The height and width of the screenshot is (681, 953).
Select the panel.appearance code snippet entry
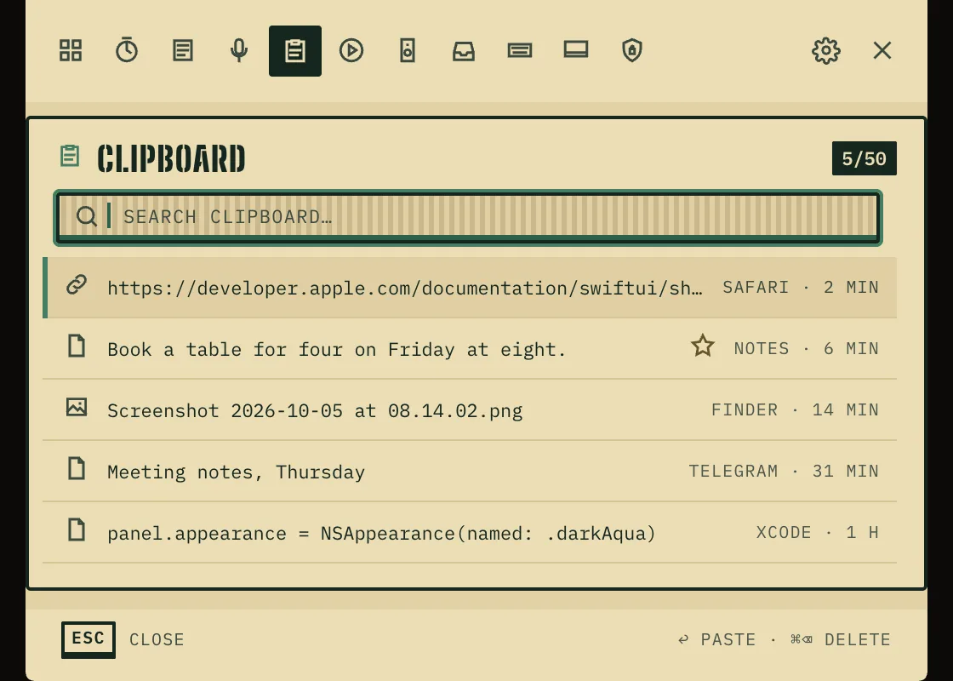click(x=470, y=533)
